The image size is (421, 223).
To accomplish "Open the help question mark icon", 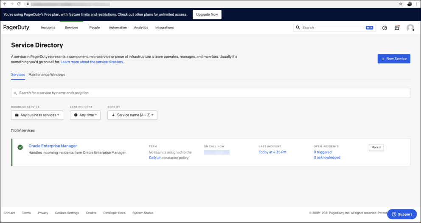I will coord(385,28).
